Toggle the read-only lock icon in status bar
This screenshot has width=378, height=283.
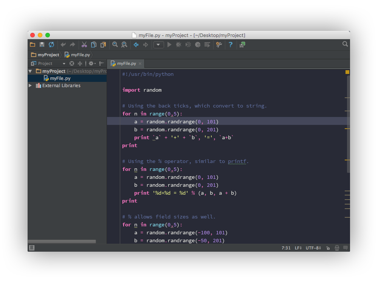pos(328,248)
